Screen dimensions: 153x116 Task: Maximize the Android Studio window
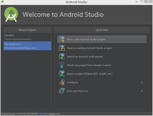(141, 1)
